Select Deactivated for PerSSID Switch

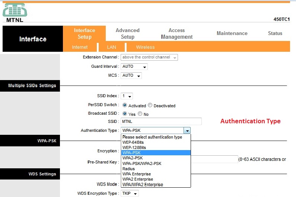pyautogui.click(x=150, y=105)
